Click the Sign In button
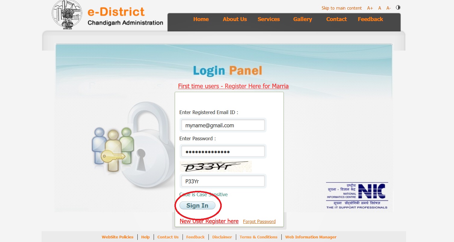Viewport: 454px width, 242px height. 197,206
